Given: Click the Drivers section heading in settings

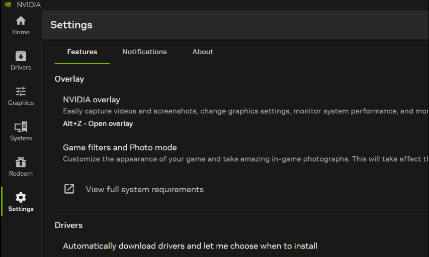Looking at the screenshot, I should pos(69,225).
